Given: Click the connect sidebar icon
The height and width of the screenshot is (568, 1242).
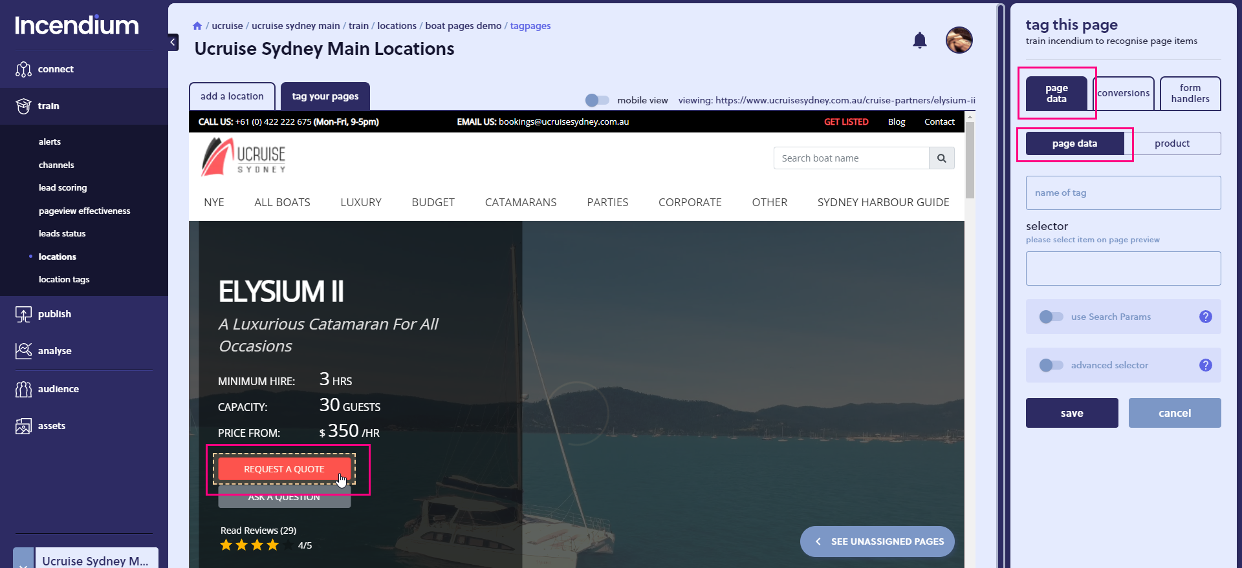Looking at the screenshot, I should [x=23, y=69].
